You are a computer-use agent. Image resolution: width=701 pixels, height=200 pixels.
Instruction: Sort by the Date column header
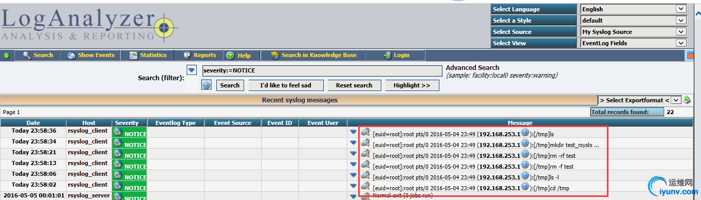click(x=33, y=123)
